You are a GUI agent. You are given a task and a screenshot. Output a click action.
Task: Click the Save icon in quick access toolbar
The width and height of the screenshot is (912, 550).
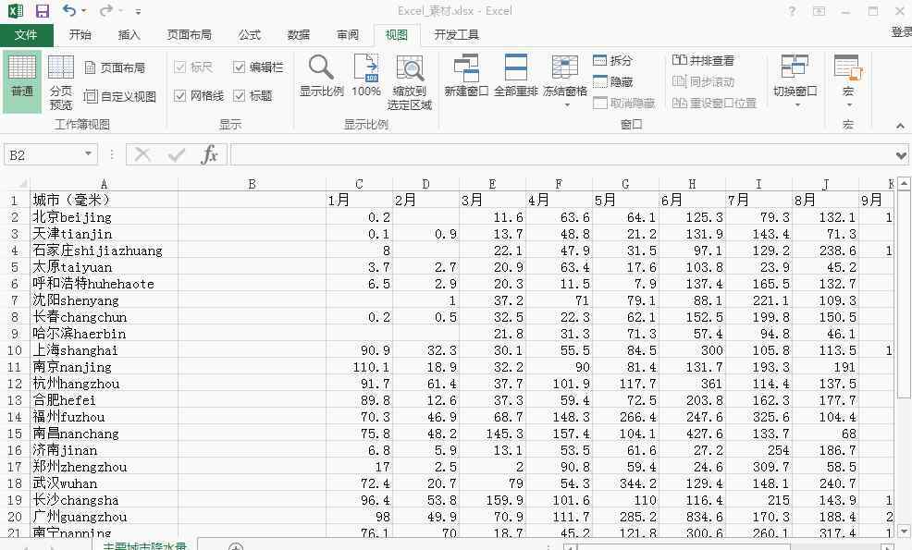coord(43,11)
